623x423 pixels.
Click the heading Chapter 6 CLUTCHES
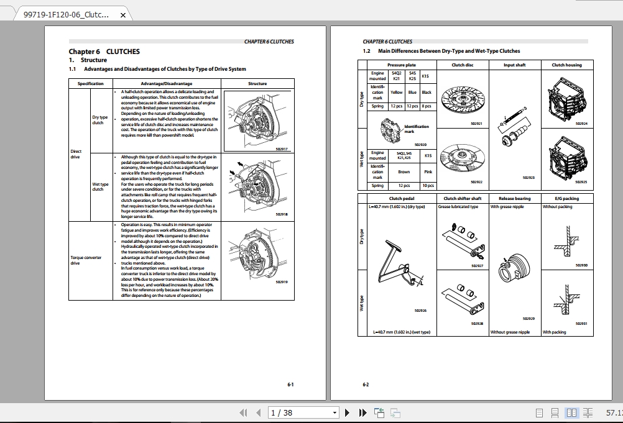click(x=104, y=51)
